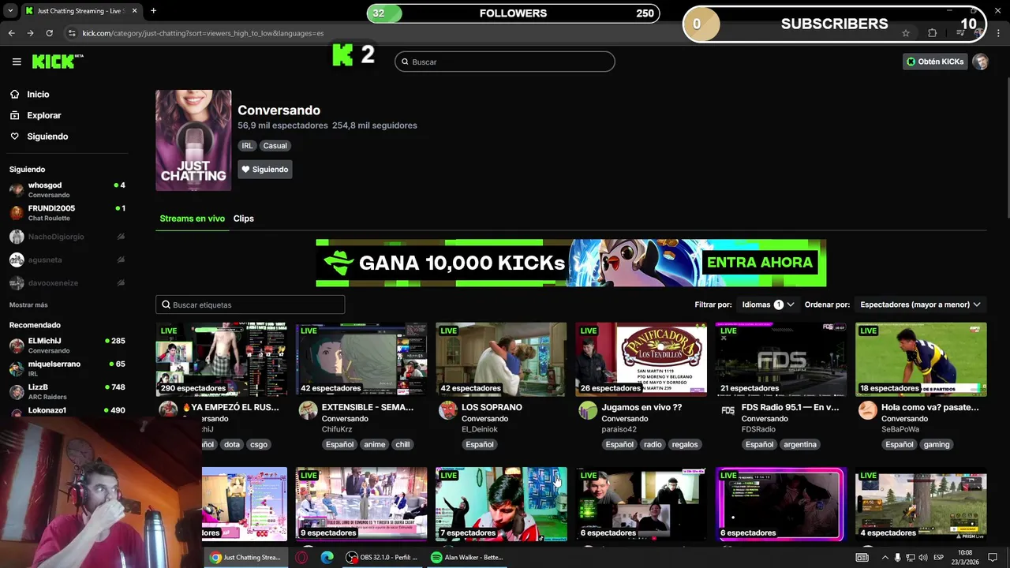Open the 290 espectadores stream thumbnail

222,359
